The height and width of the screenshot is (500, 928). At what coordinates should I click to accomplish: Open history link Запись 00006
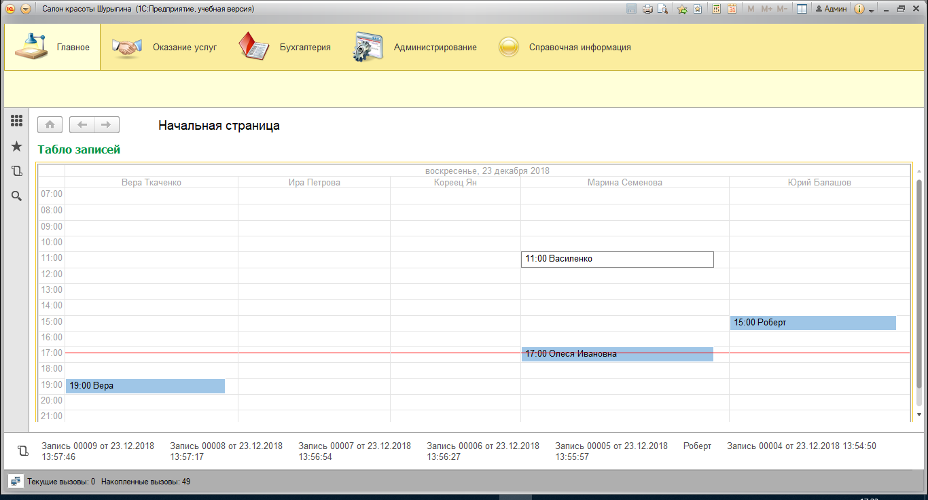pos(483,452)
